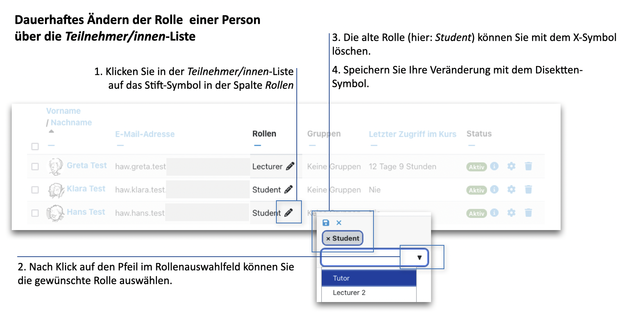
Task: Collapse the Vorname column sort arrow
Action: coord(51,131)
